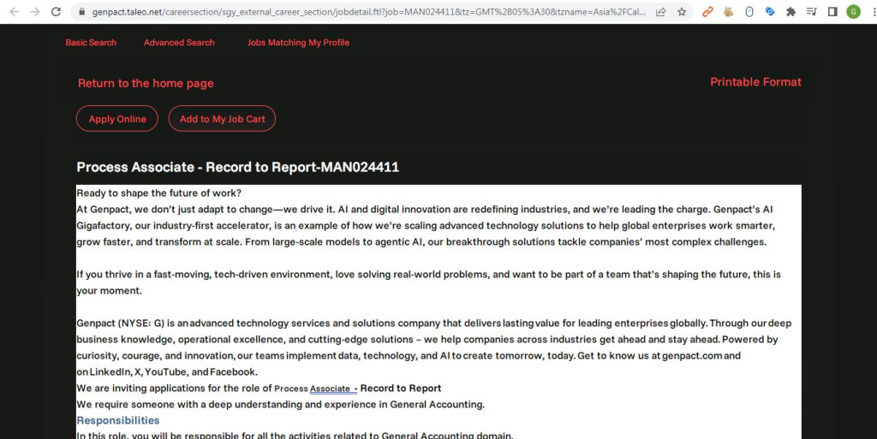The image size is (877, 439).
Task: Reload the current page
Action: click(56, 11)
